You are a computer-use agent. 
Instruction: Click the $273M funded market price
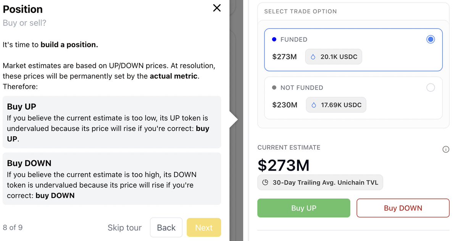coord(284,57)
